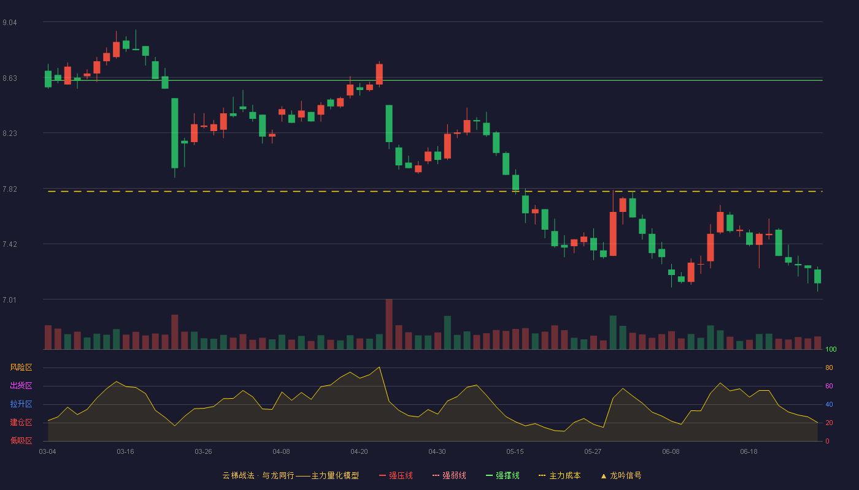This screenshot has width=859, height=490.
Task: Click the yellow dashed 主力成本 cost line
Action: click(x=435, y=192)
